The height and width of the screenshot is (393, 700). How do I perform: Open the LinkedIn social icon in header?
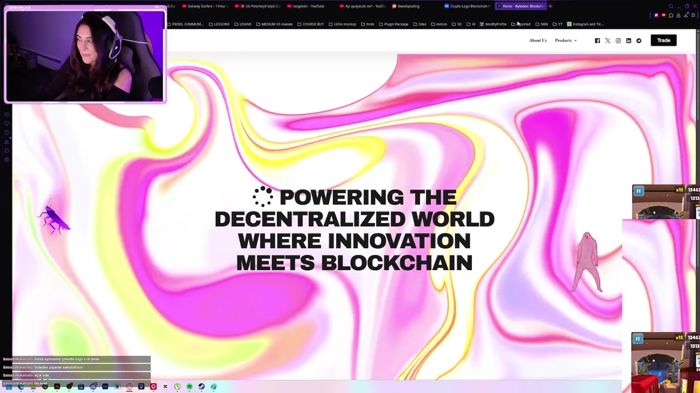coord(628,40)
